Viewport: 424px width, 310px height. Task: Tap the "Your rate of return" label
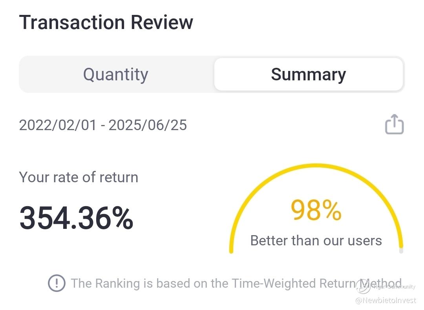point(79,177)
